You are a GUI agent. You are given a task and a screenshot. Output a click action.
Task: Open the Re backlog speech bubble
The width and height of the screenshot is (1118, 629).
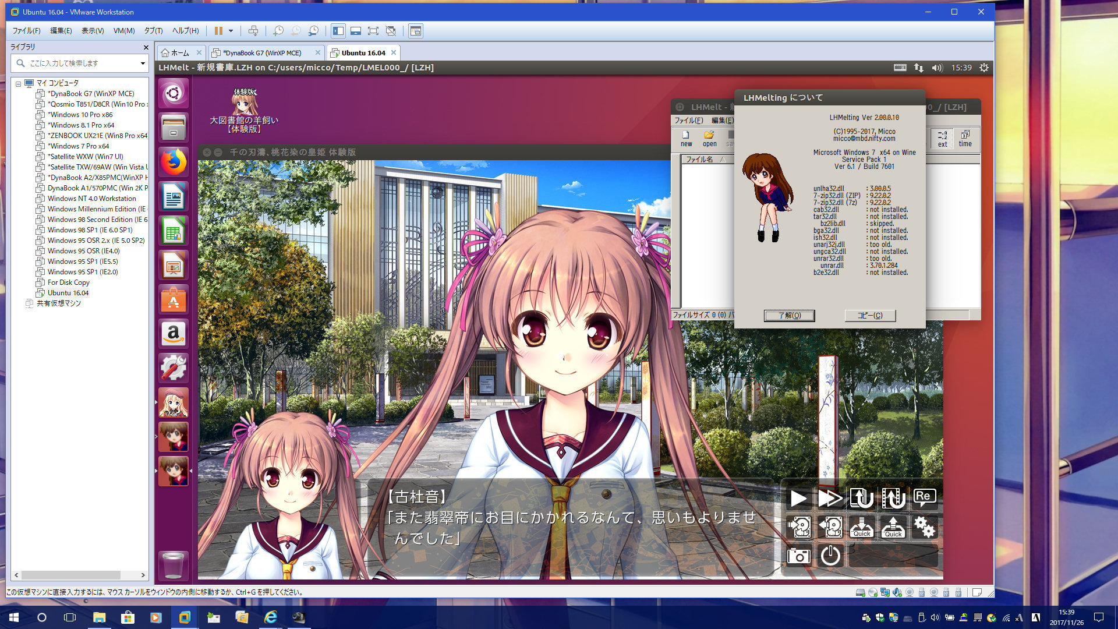pos(924,497)
